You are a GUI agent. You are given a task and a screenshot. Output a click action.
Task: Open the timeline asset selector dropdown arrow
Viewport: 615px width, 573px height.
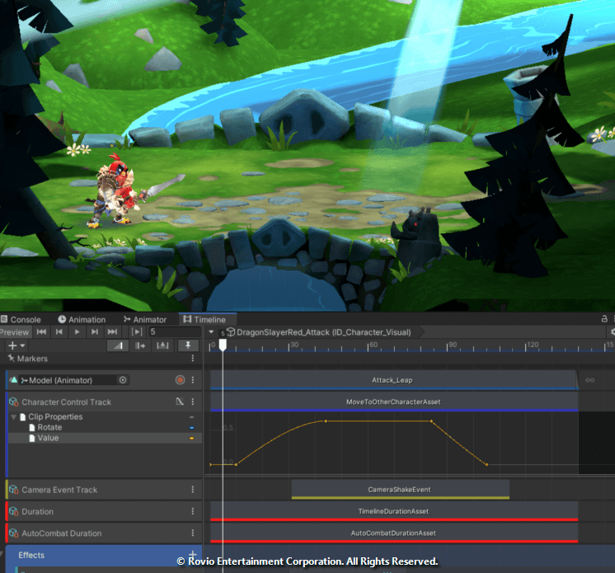pyautogui.click(x=212, y=331)
